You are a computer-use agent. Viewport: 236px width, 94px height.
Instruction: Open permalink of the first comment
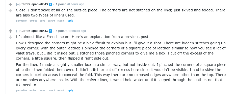[21, 21]
